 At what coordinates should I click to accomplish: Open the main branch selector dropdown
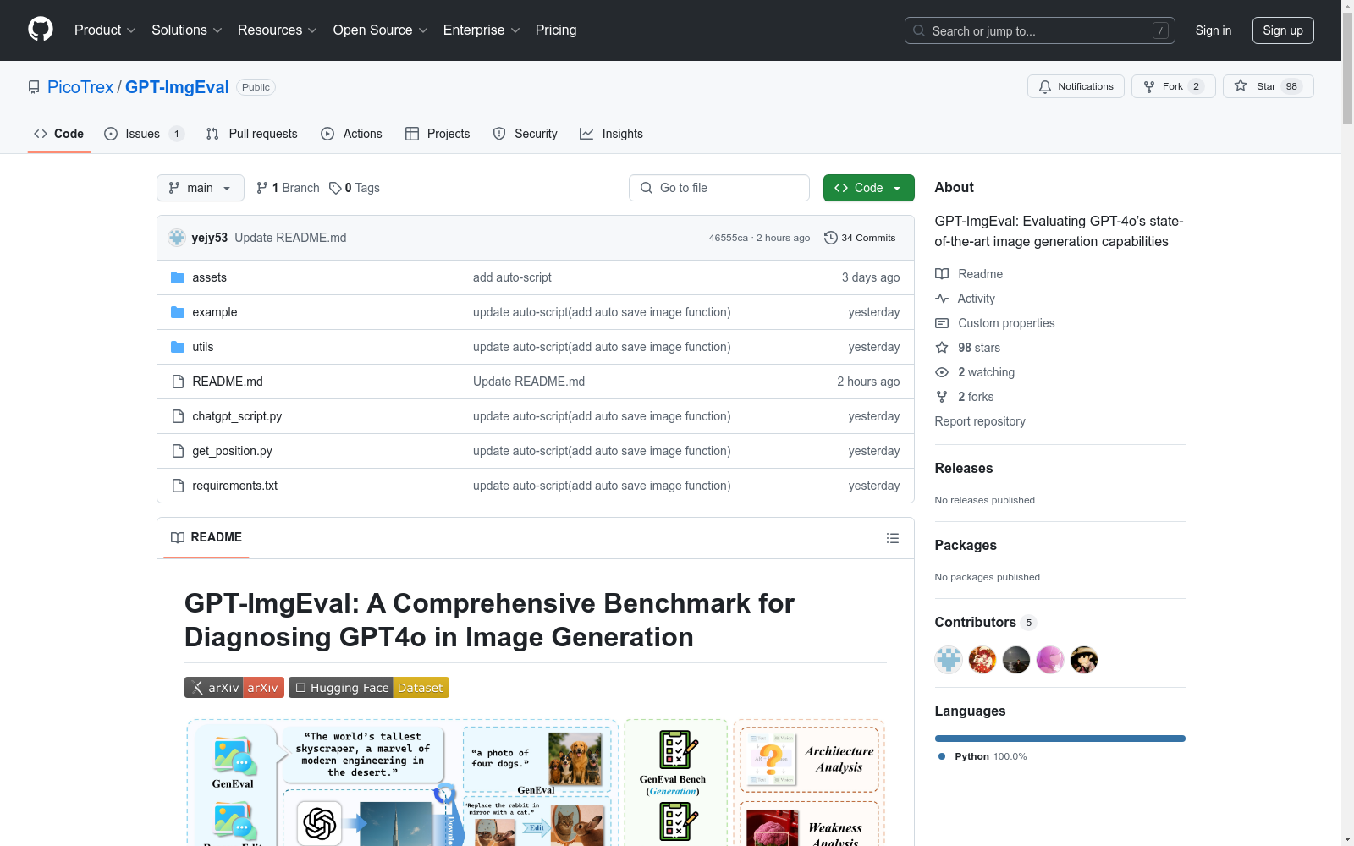coord(201,188)
